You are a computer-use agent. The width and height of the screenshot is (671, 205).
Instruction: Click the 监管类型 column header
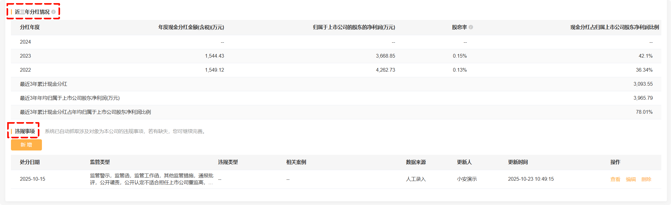(100, 162)
